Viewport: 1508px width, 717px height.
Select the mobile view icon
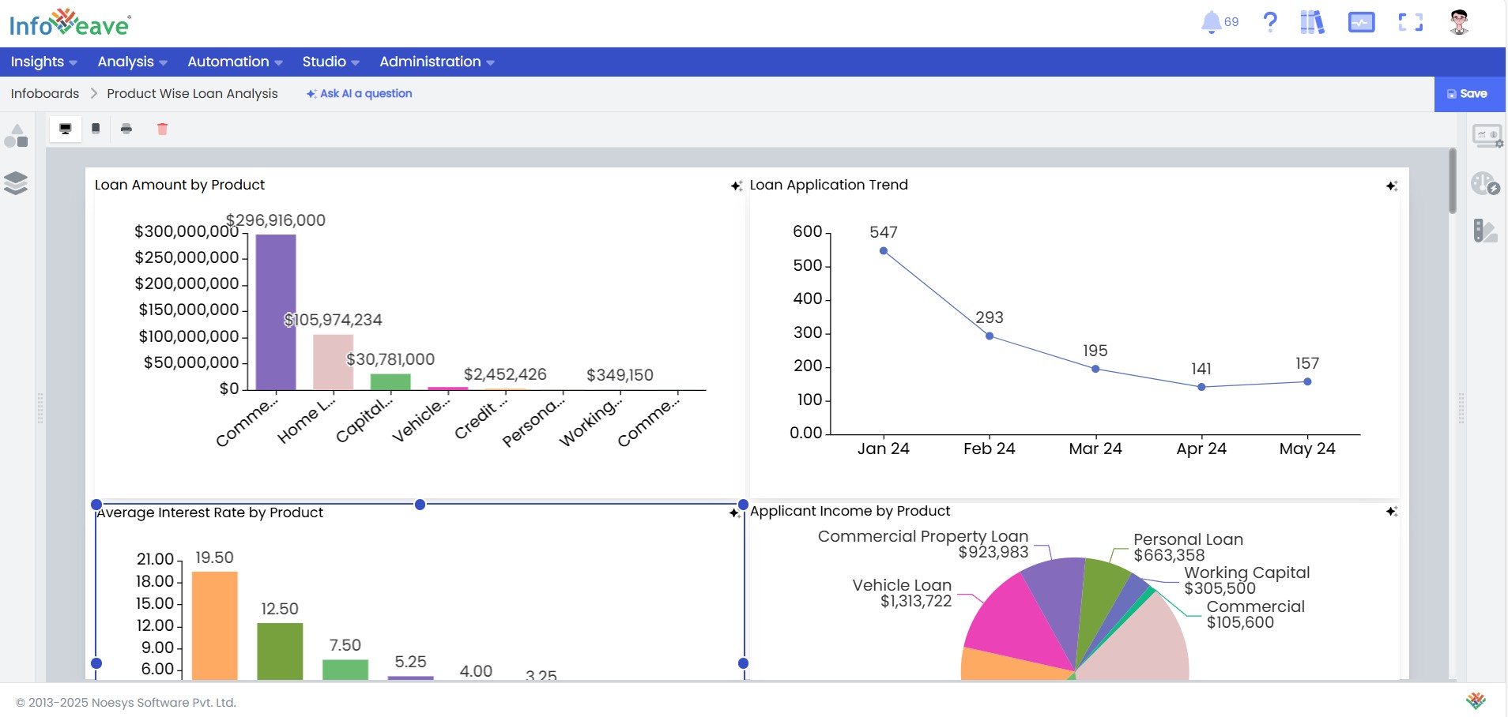[x=96, y=129]
